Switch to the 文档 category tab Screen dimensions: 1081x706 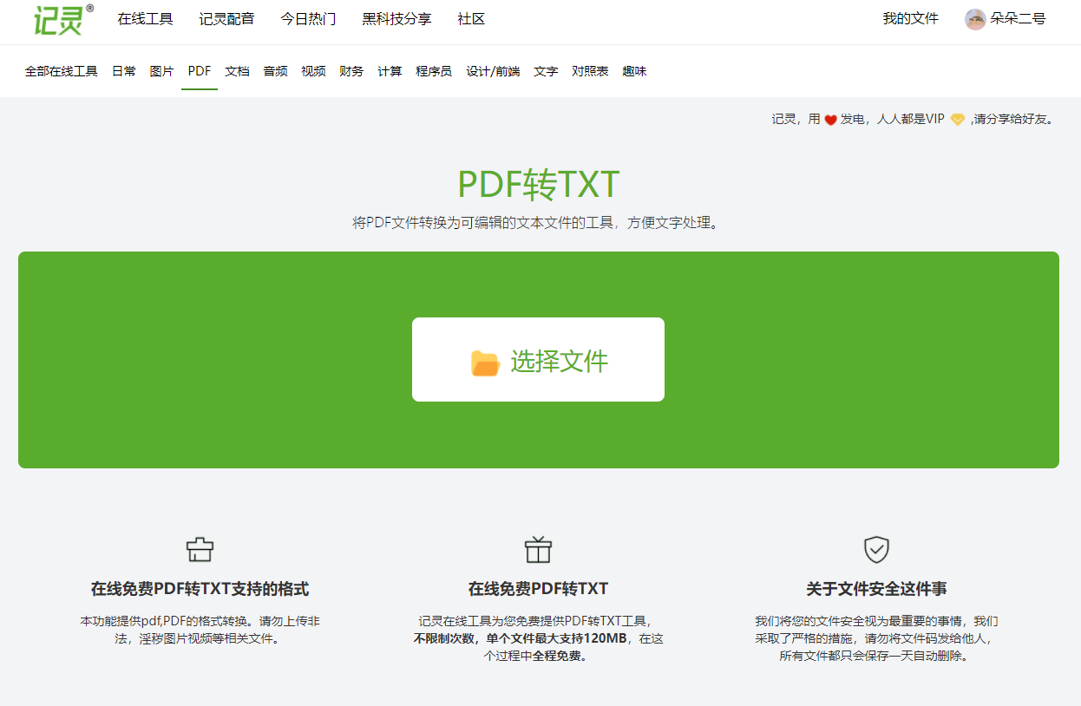point(237,71)
